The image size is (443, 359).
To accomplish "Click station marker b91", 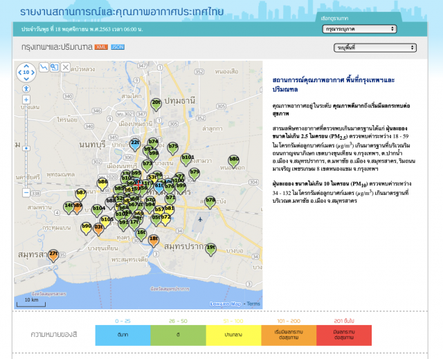I will coord(123,224).
